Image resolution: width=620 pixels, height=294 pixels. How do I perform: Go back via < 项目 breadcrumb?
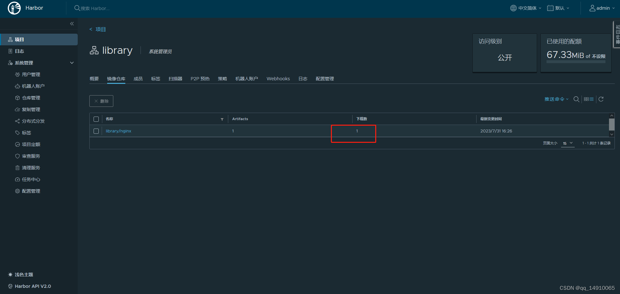tap(97, 29)
